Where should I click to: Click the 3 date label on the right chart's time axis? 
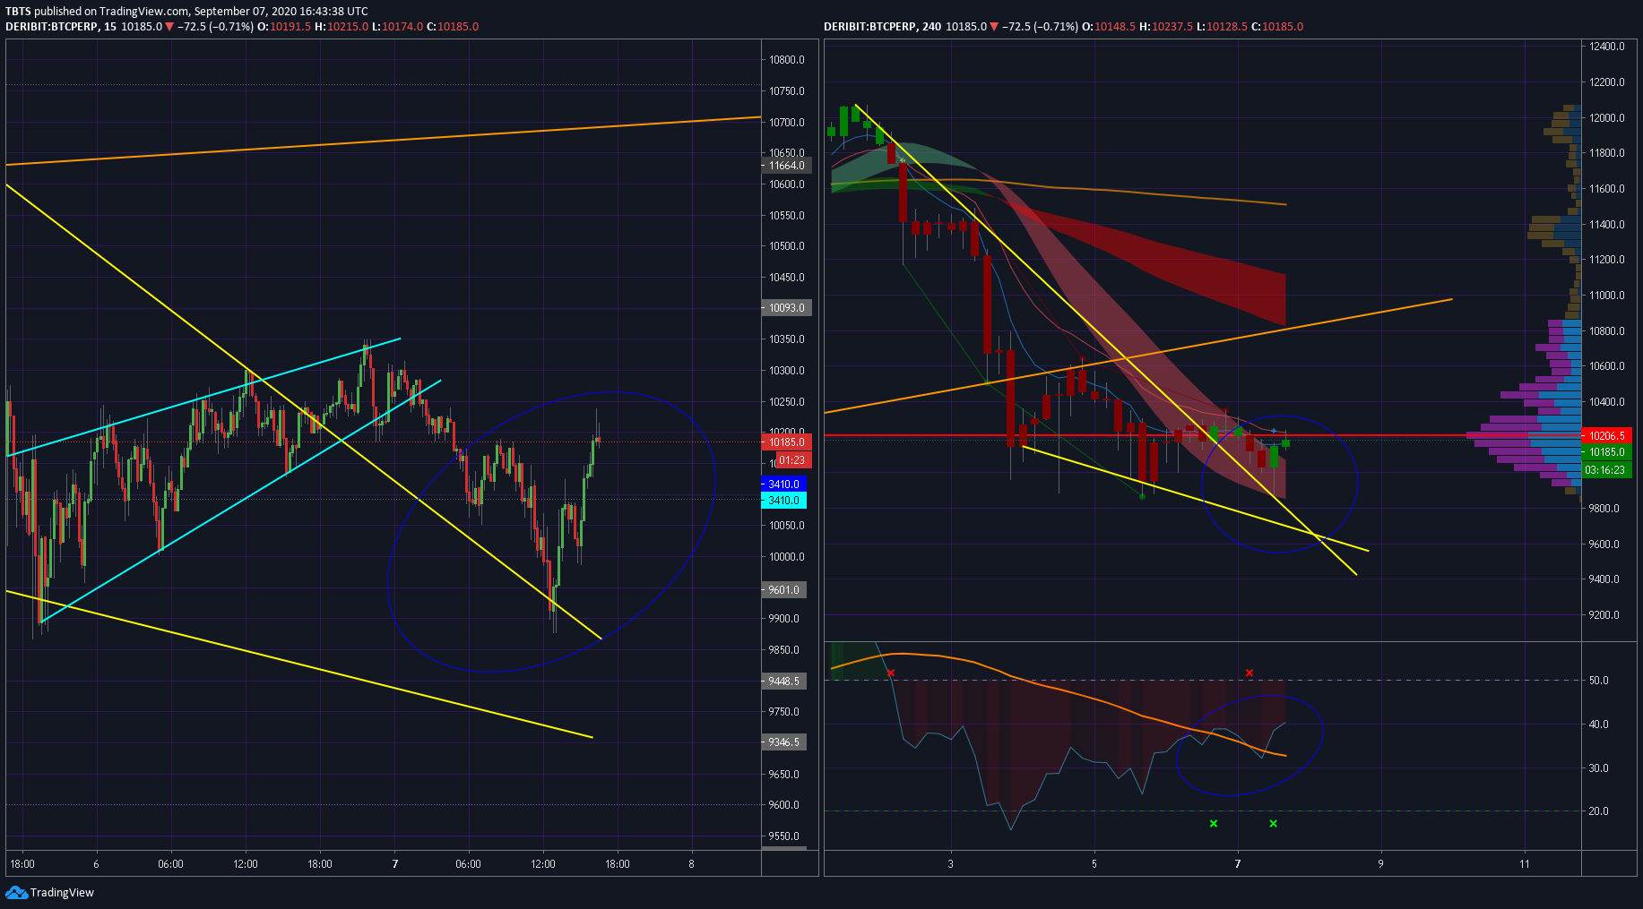point(951,864)
